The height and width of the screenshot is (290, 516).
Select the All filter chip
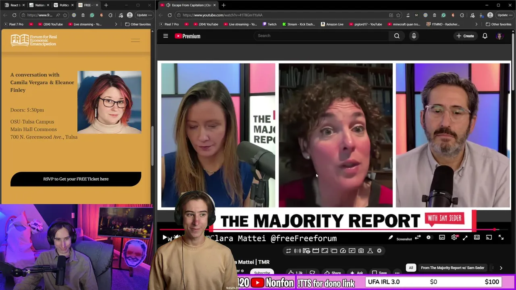point(411,268)
